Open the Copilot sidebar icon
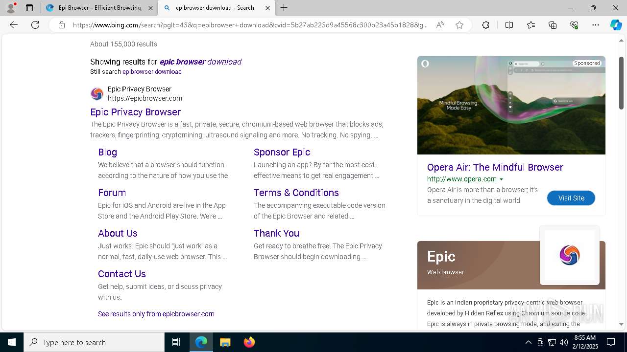This screenshot has width=627, height=352. [616, 25]
